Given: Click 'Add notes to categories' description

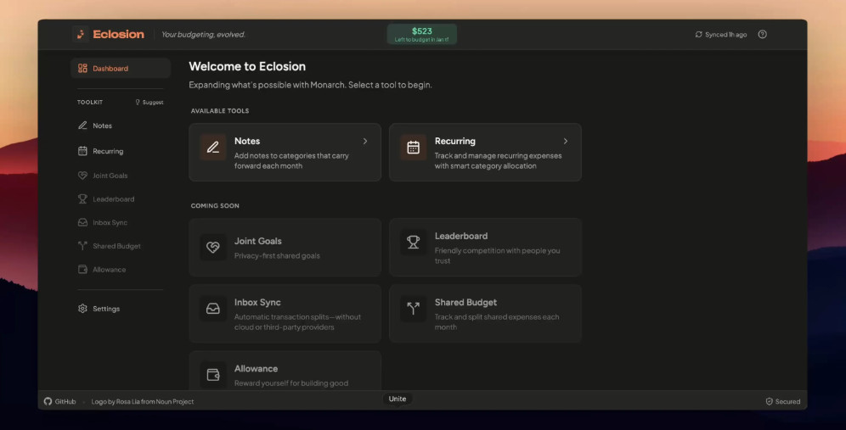Looking at the screenshot, I should point(291,160).
